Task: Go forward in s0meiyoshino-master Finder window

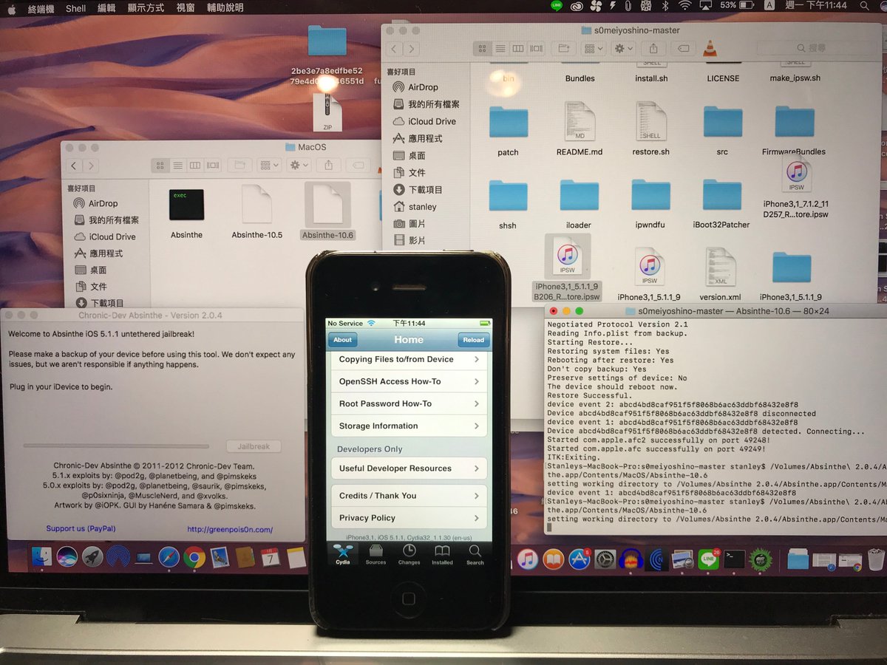Action: pyautogui.click(x=411, y=49)
